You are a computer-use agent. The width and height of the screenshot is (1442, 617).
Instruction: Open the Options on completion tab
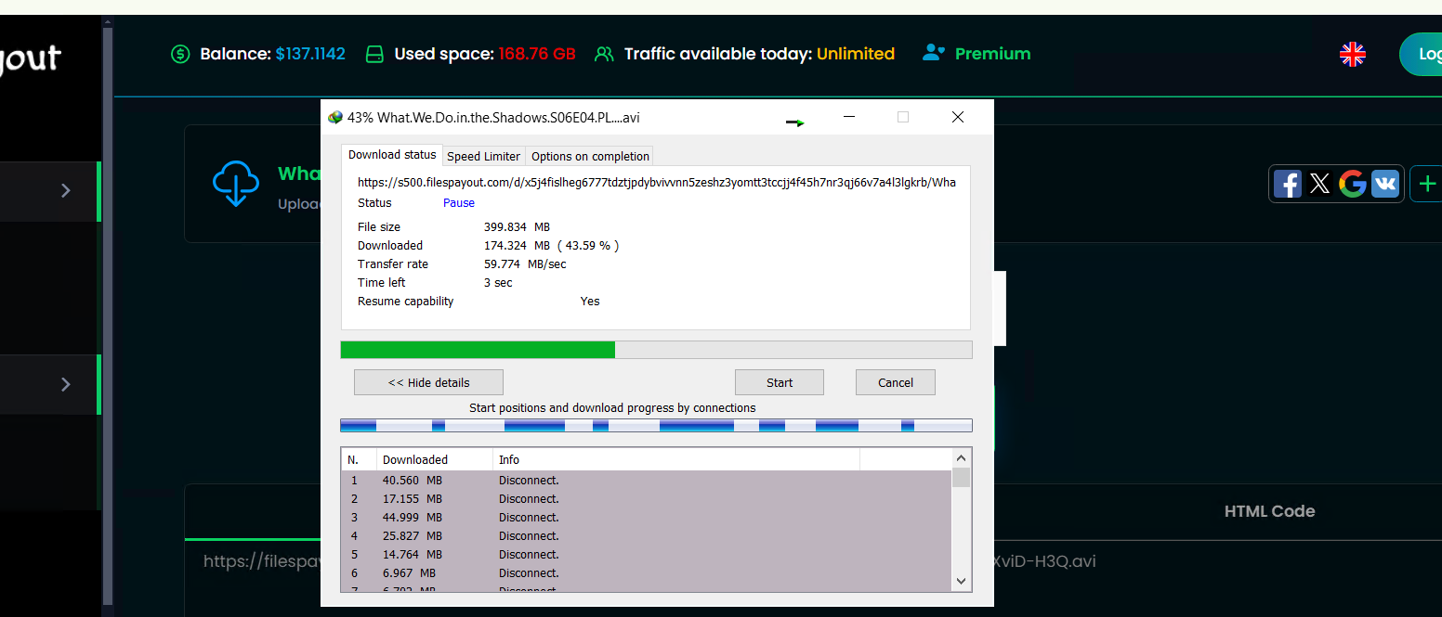(590, 156)
